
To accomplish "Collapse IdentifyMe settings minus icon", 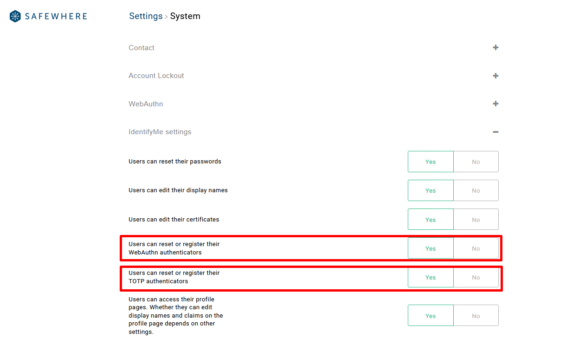I will point(495,132).
